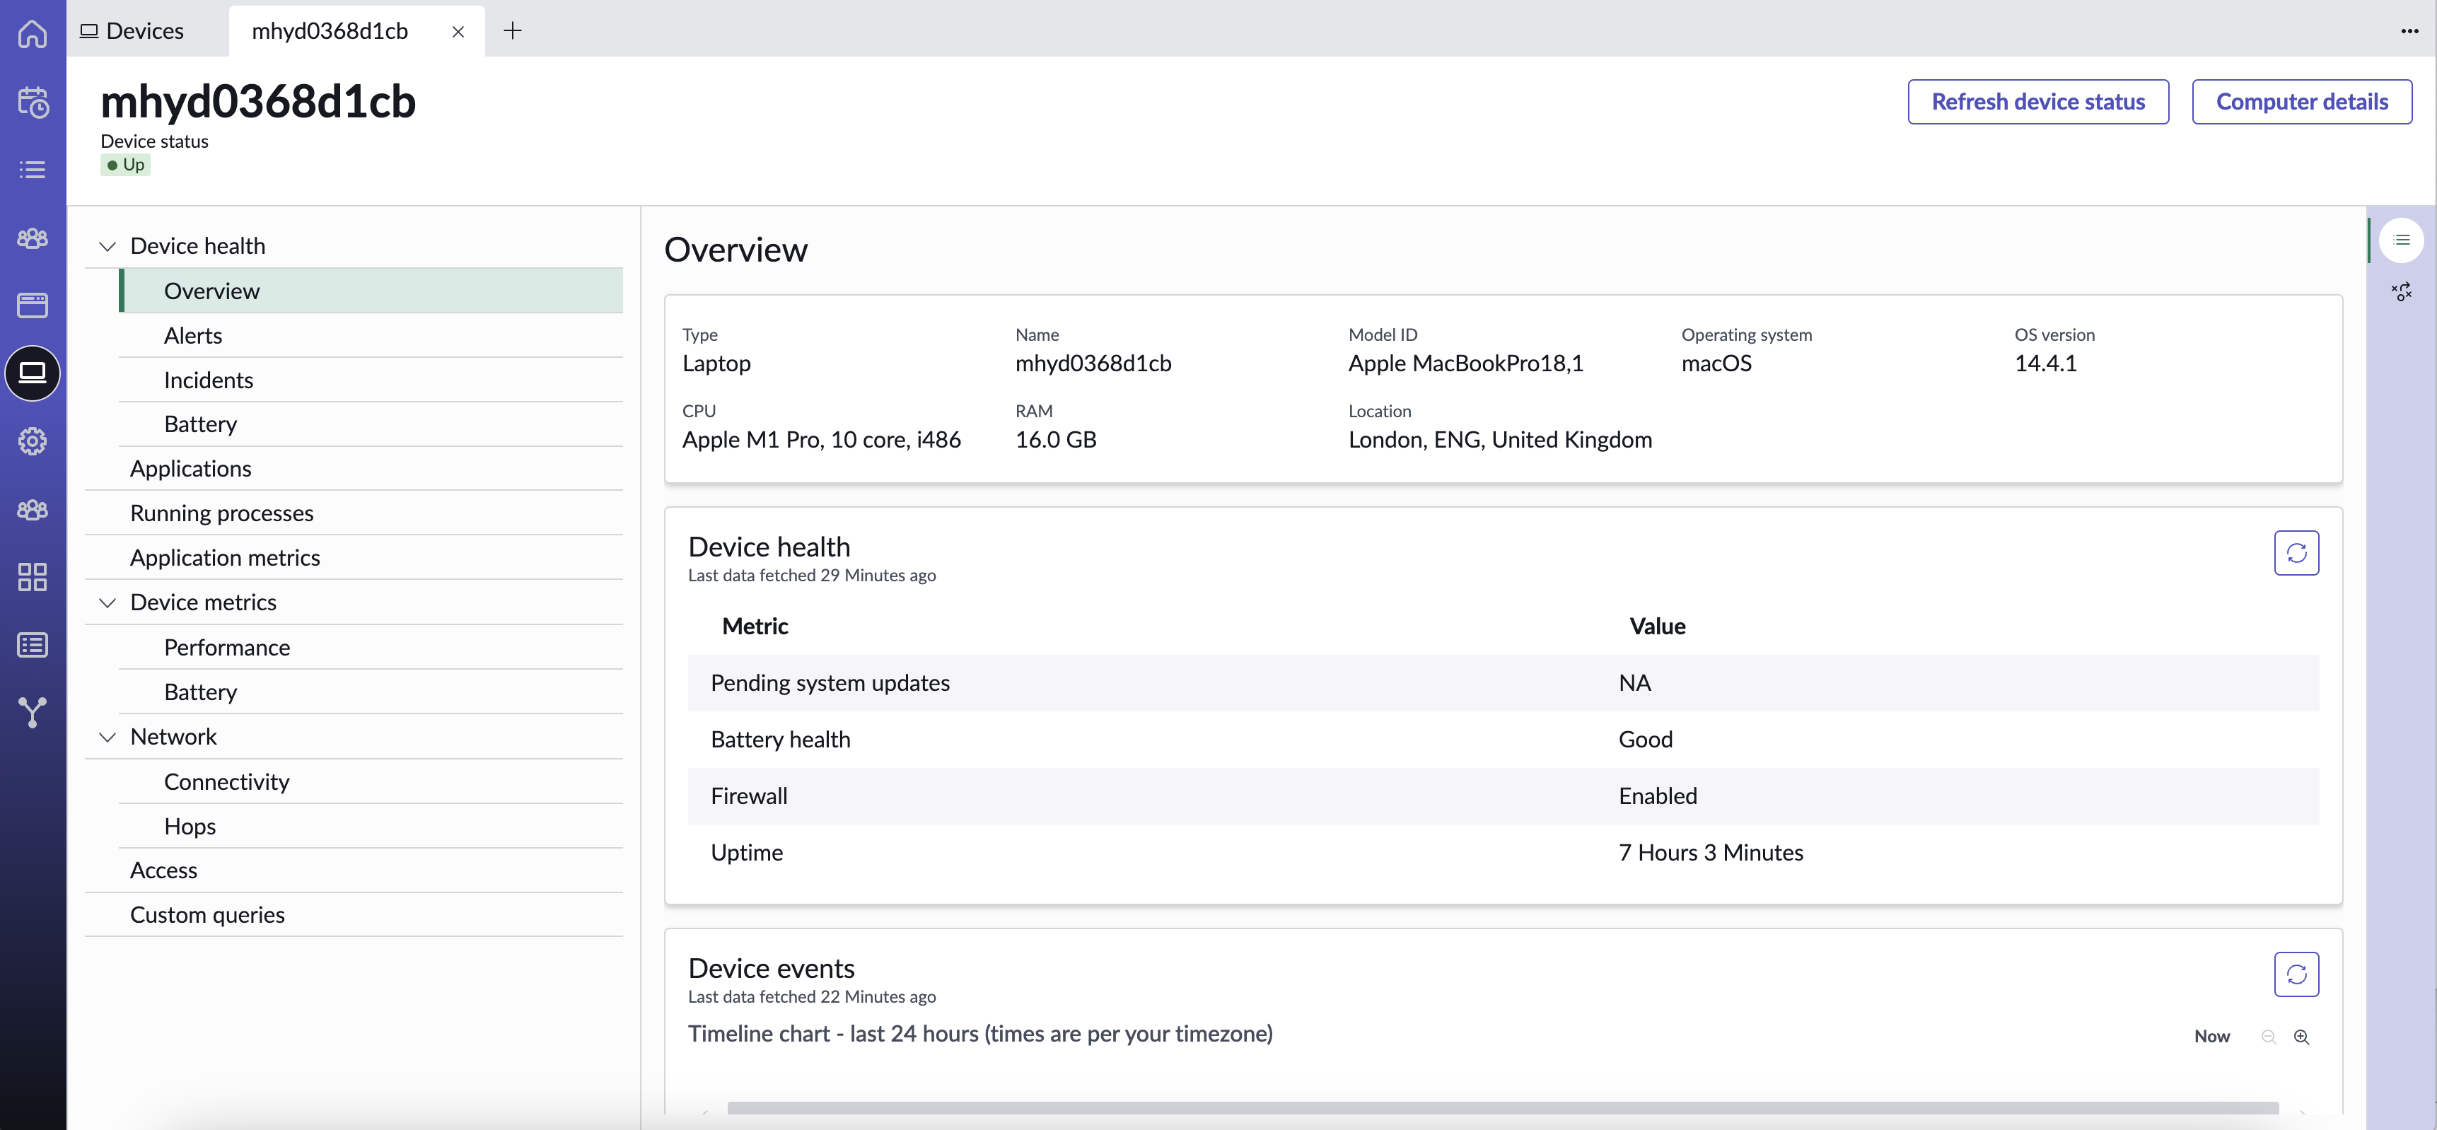
Task: Open the settings gear icon in sidebar
Action: 32,441
